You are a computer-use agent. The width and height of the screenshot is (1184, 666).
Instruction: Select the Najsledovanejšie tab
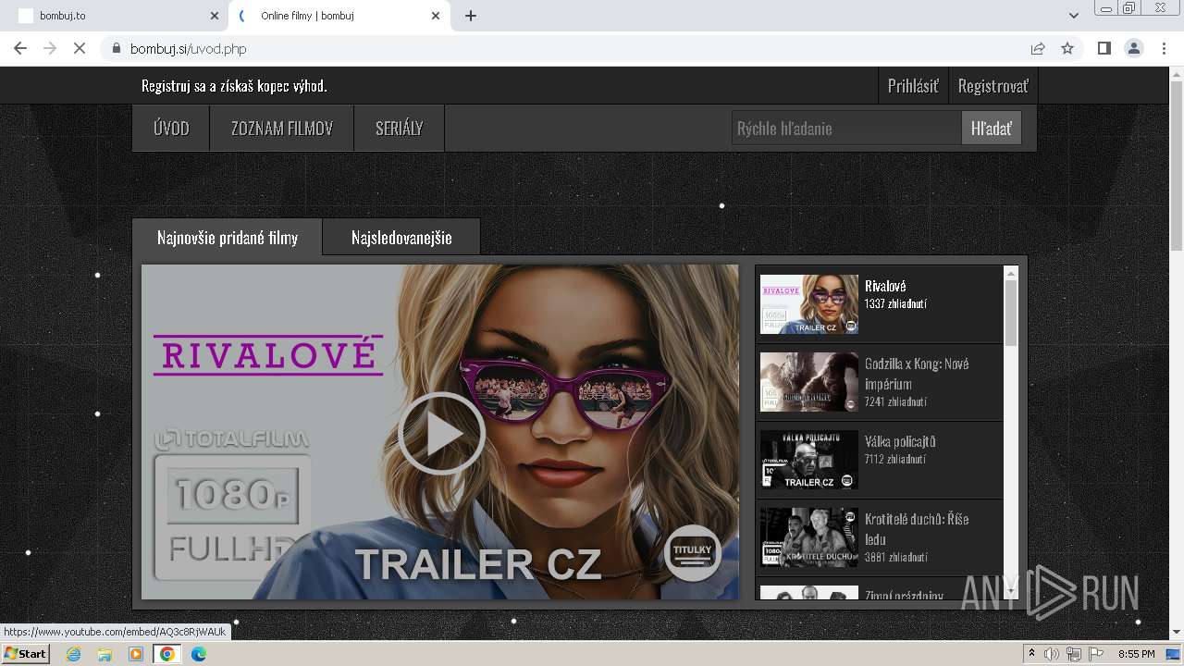point(401,238)
